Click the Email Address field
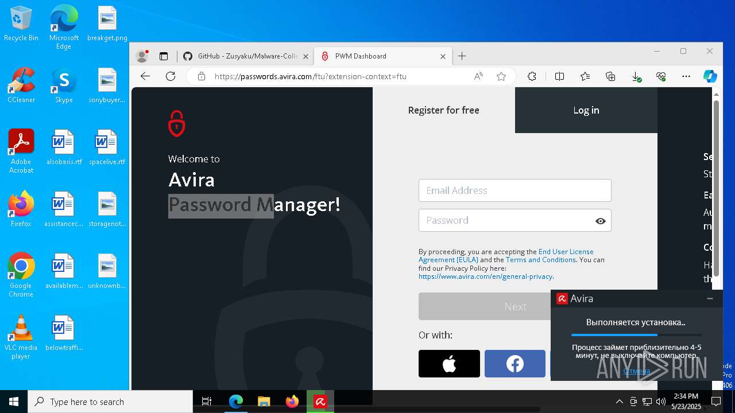The image size is (735, 413). click(x=515, y=190)
